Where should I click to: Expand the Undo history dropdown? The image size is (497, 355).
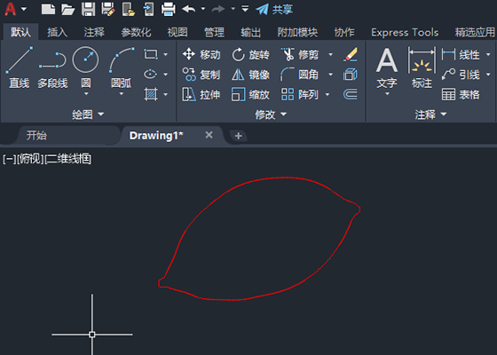(203, 9)
